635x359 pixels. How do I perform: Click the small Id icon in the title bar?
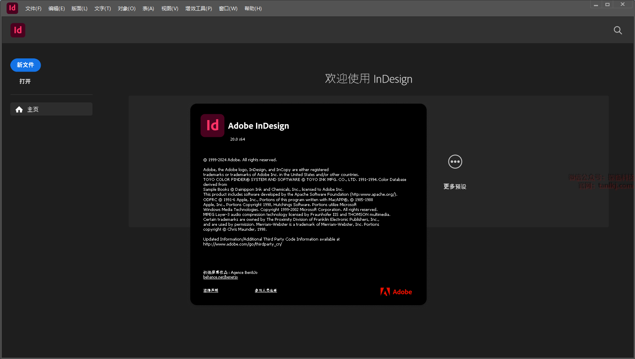tap(12, 8)
